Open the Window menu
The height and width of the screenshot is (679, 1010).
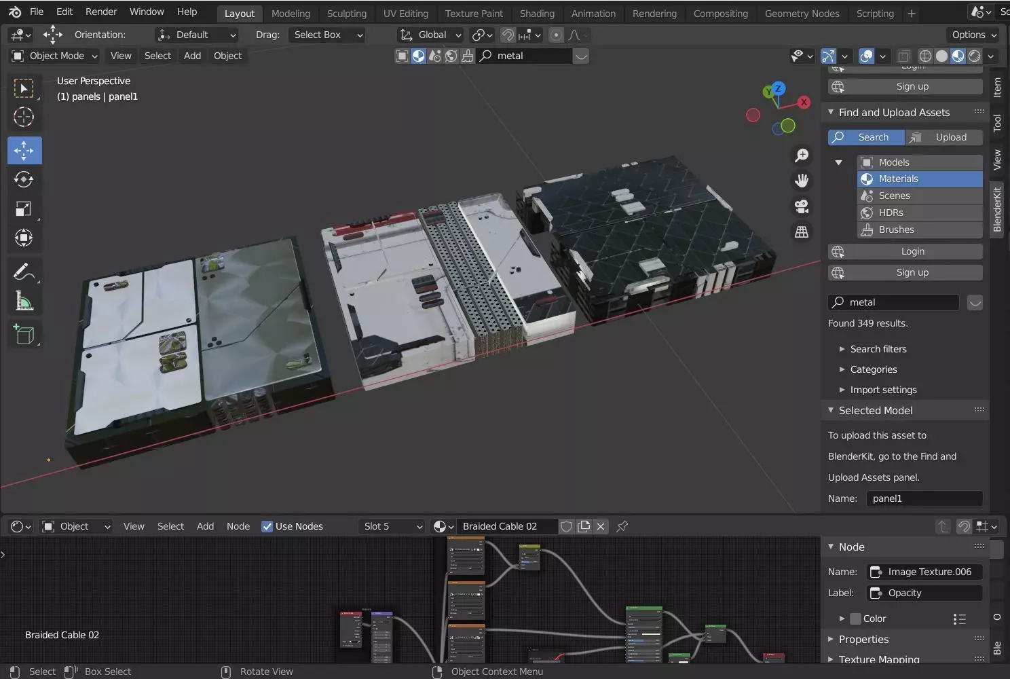point(147,12)
